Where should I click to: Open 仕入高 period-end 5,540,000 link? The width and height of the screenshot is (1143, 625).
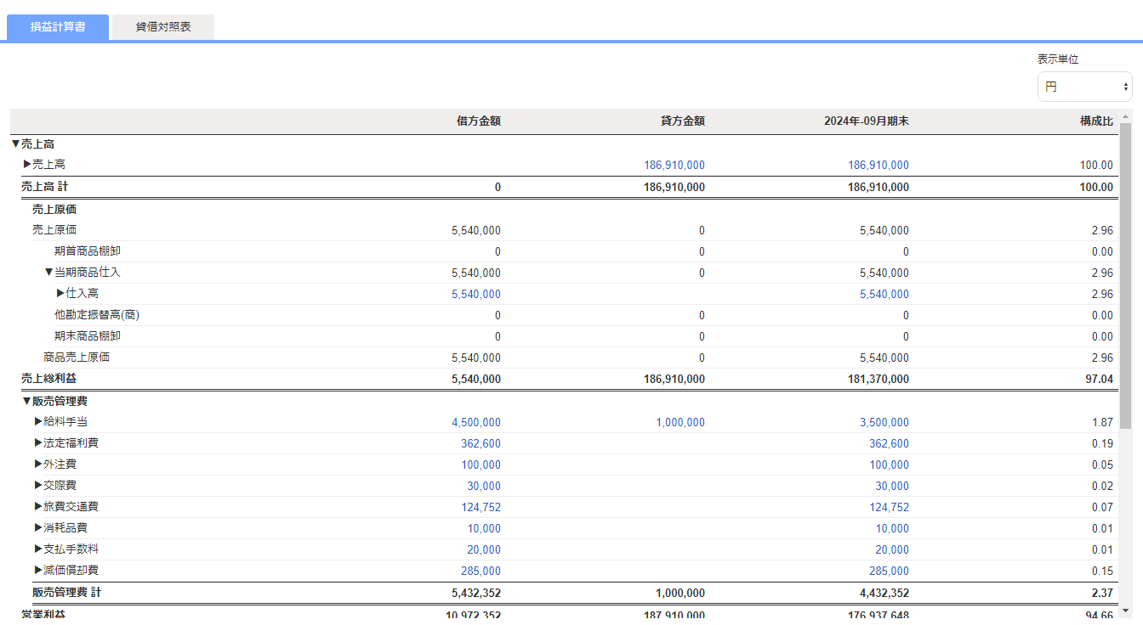click(x=884, y=295)
